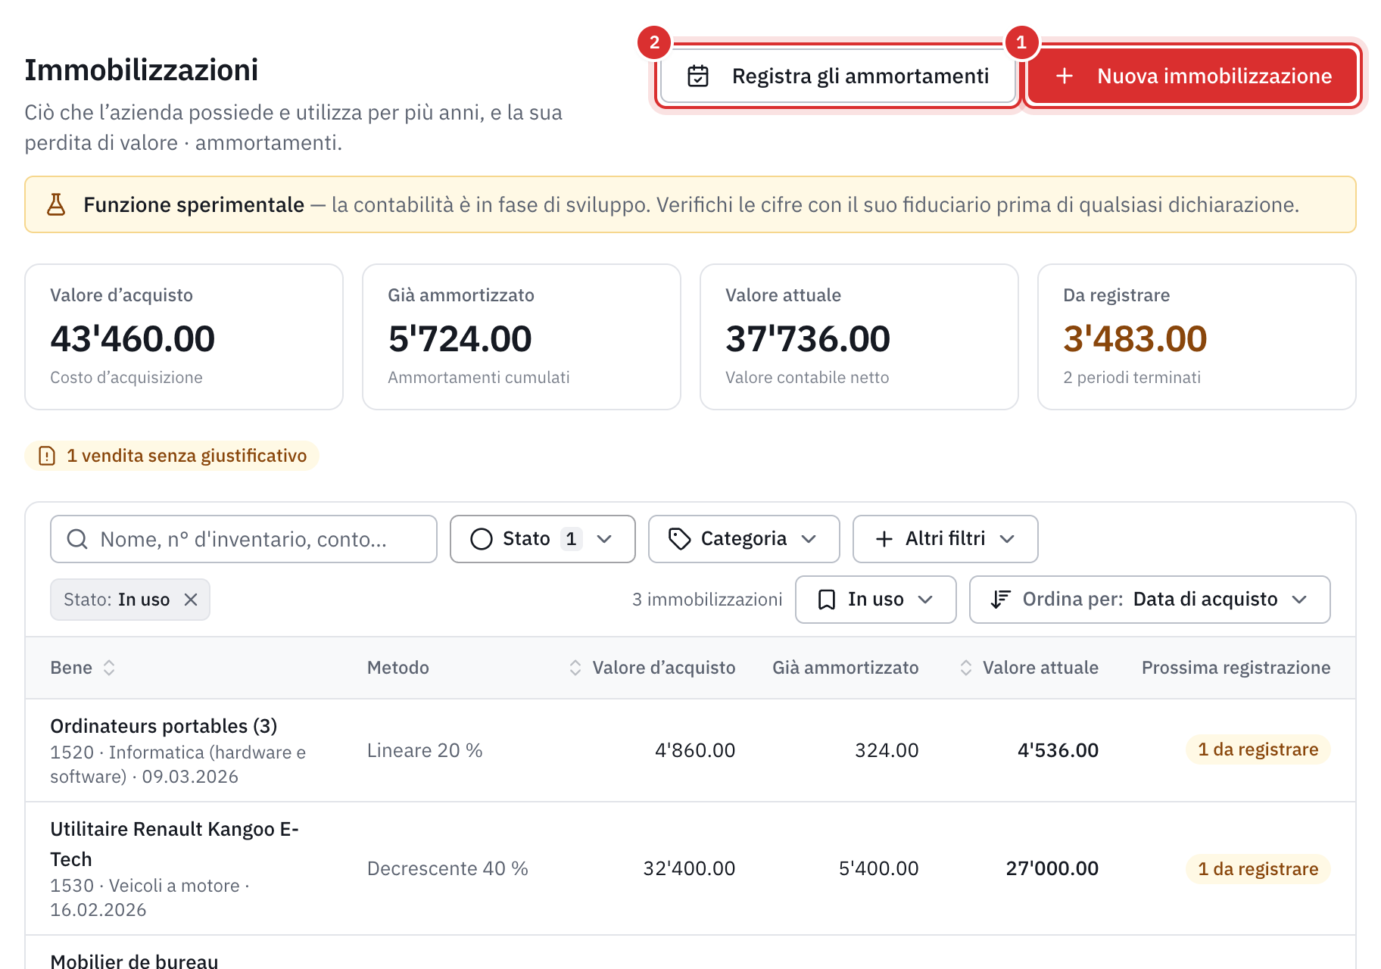Click the circle icon in the Stato filter
The width and height of the screenshot is (1381, 969).
pos(482,539)
